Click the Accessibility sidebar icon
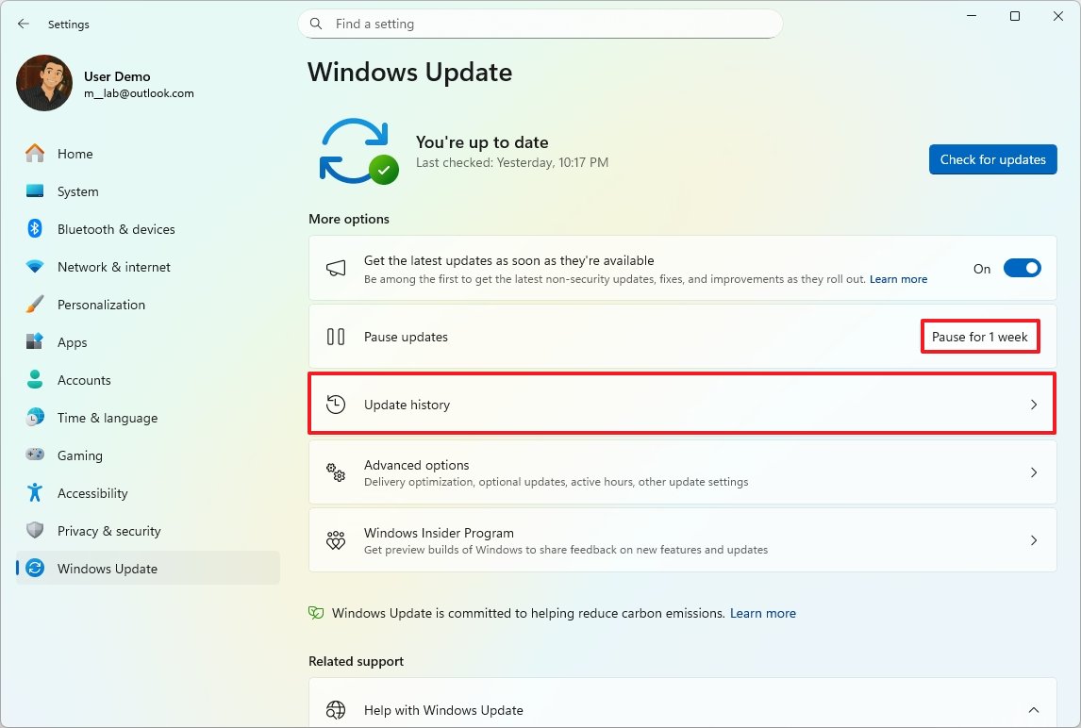1081x728 pixels. click(x=35, y=492)
